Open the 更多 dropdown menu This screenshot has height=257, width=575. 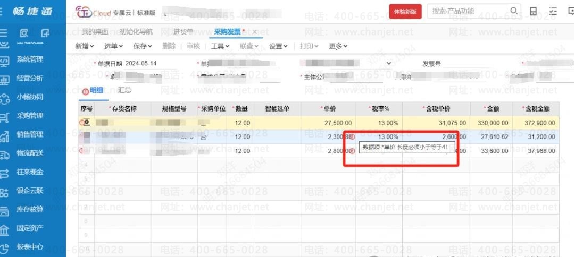coord(338,46)
